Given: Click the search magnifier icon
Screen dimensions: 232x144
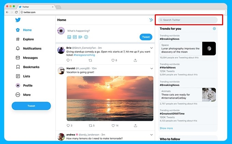Looking at the screenshot, I should (x=161, y=20).
